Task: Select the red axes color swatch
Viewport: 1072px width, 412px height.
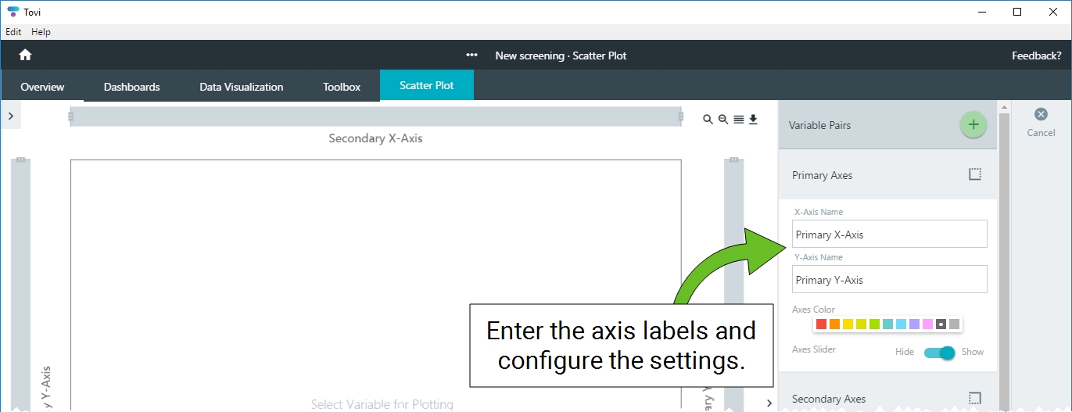Action: pyautogui.click(x=821, y=324)
